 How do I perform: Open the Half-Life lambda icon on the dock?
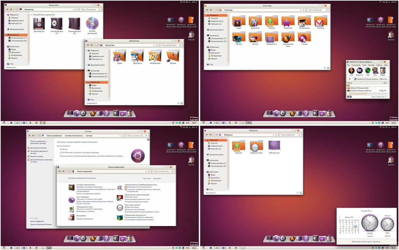click(93, 113)
